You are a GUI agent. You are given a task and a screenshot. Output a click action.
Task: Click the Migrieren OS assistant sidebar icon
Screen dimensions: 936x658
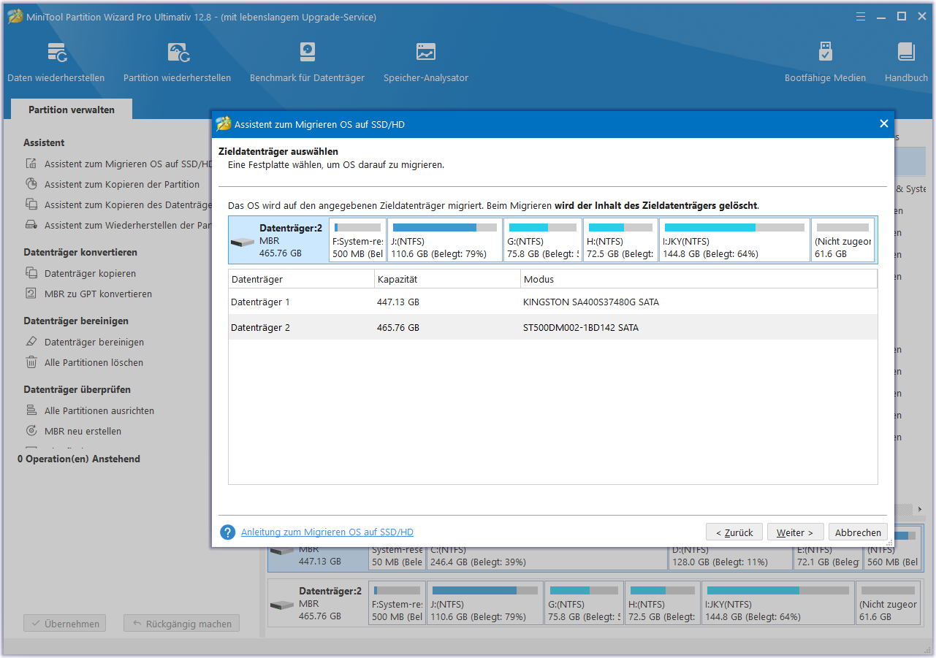31,164
